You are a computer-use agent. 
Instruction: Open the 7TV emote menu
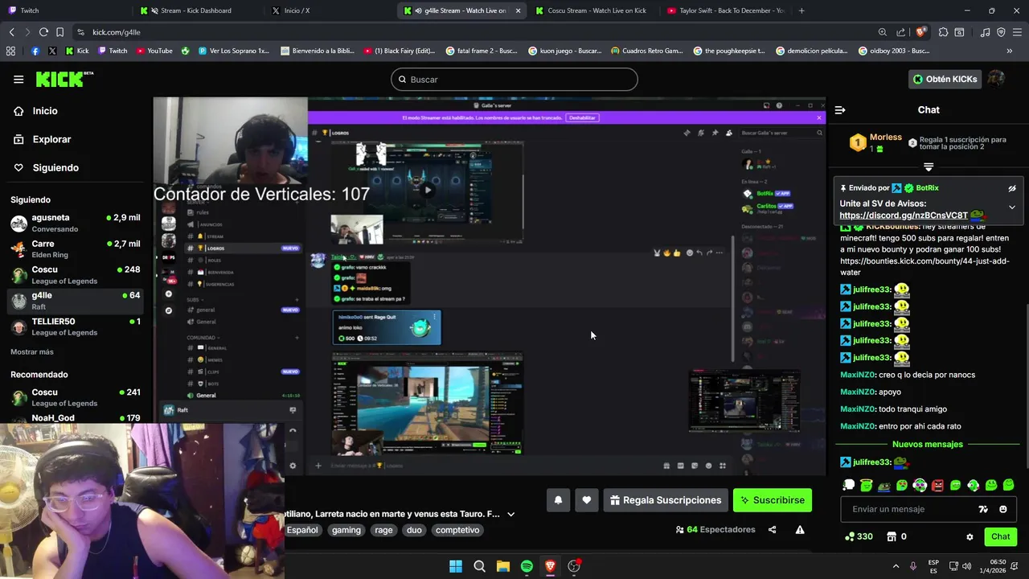[982, 509]
